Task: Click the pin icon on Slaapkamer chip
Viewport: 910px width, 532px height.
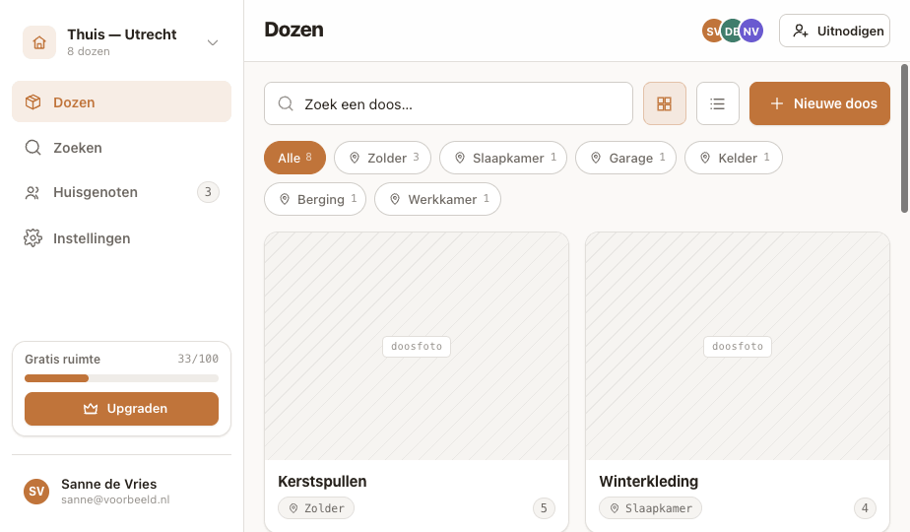Action: coord(460,158)
